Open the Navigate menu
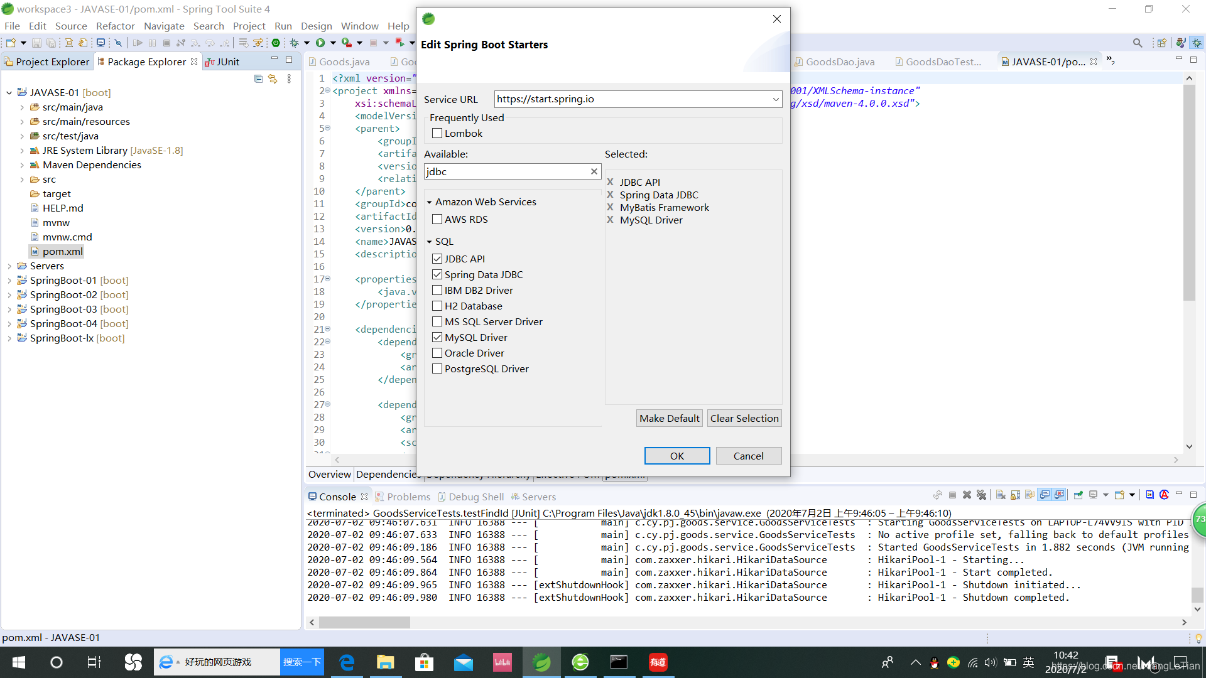 tap(164, 26)
